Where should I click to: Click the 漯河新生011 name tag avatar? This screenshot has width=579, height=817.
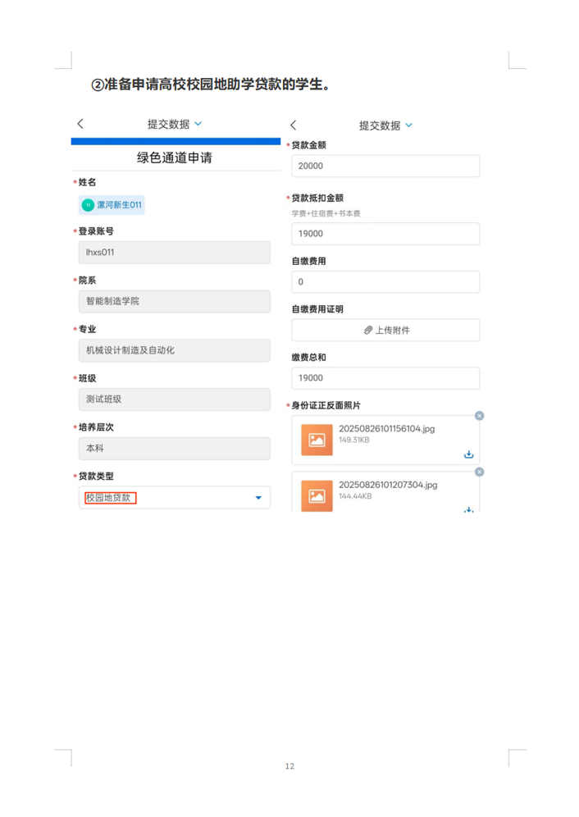pyautogui.click(x=88, y=205)
